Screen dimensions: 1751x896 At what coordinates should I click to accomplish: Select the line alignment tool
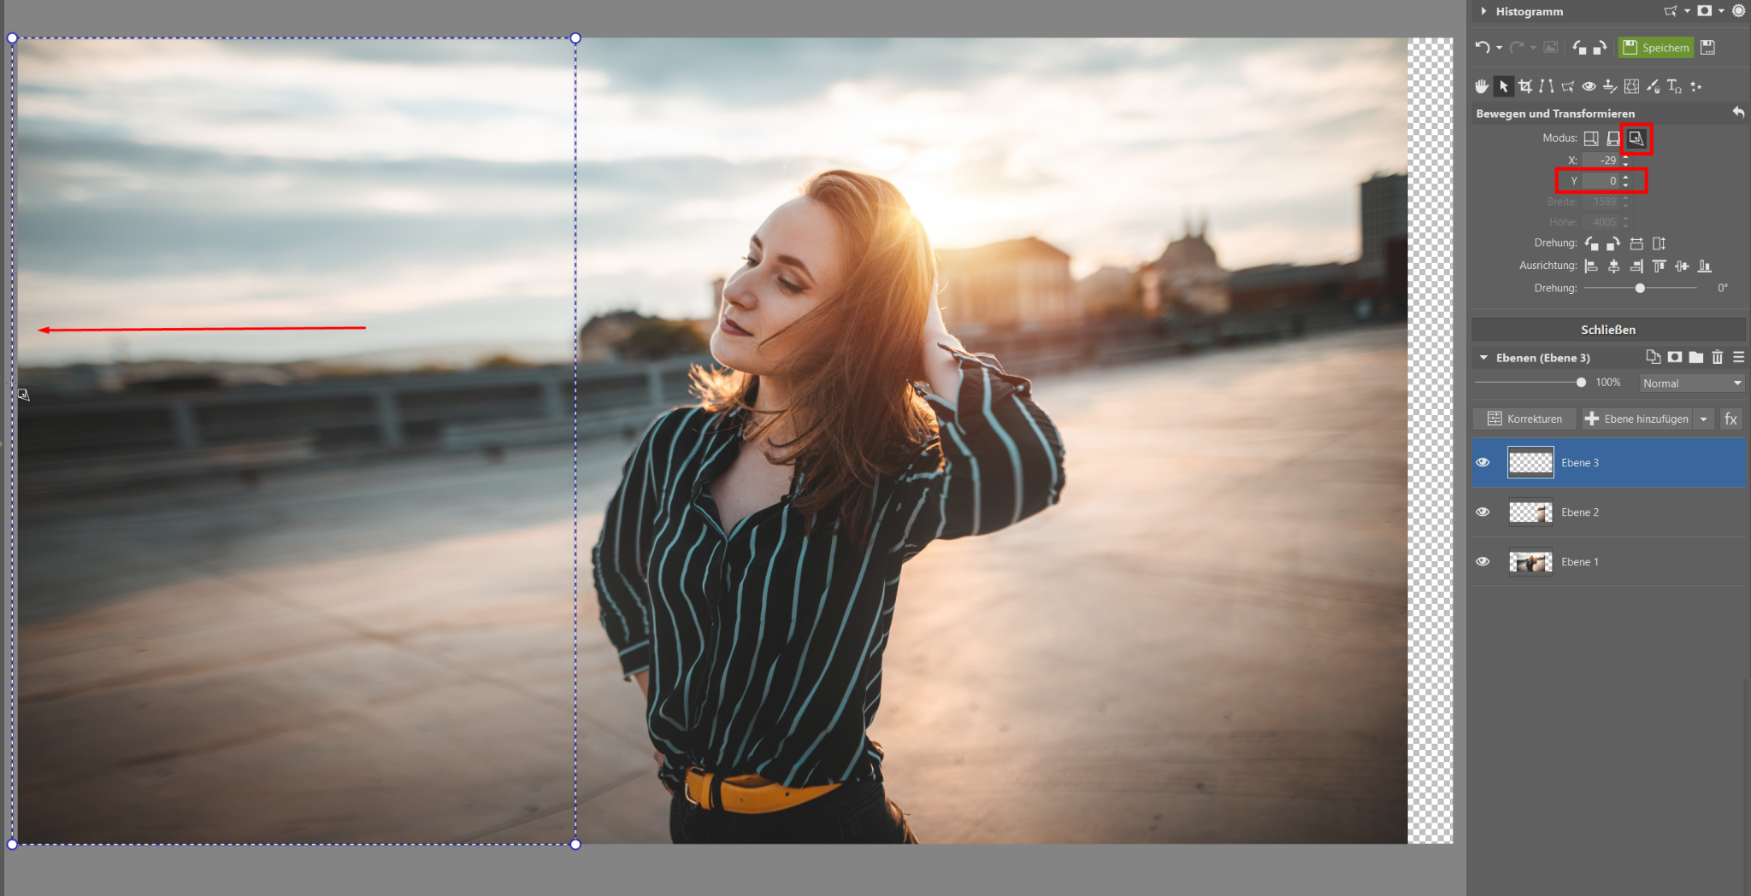tap(1546, 86)
